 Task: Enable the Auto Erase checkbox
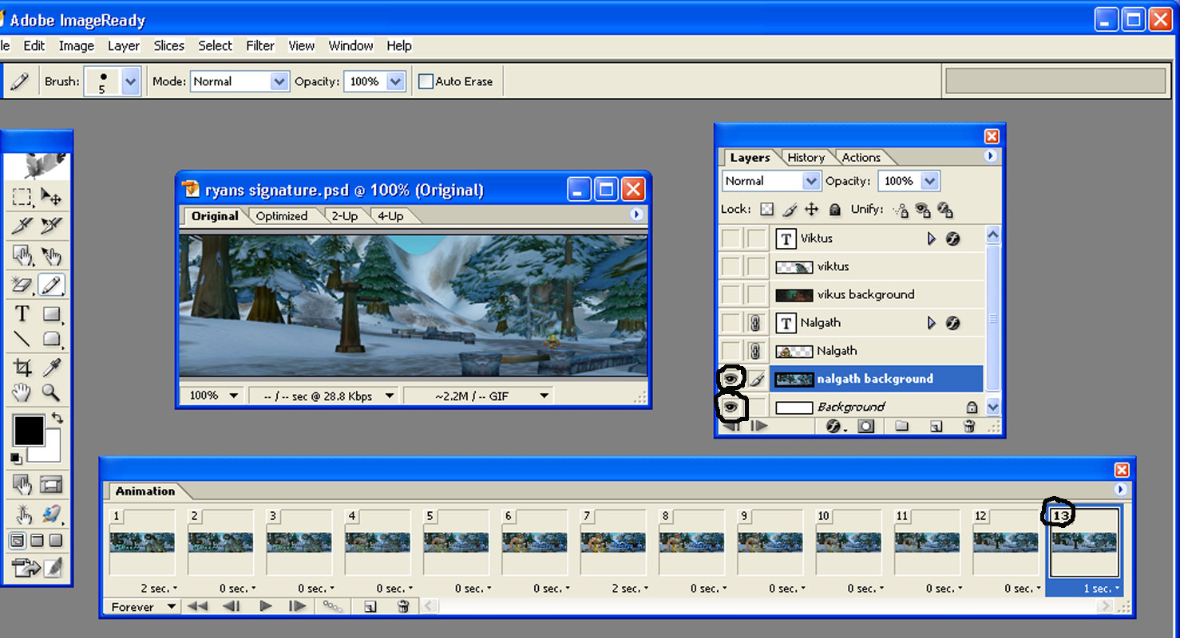point(426,81)
